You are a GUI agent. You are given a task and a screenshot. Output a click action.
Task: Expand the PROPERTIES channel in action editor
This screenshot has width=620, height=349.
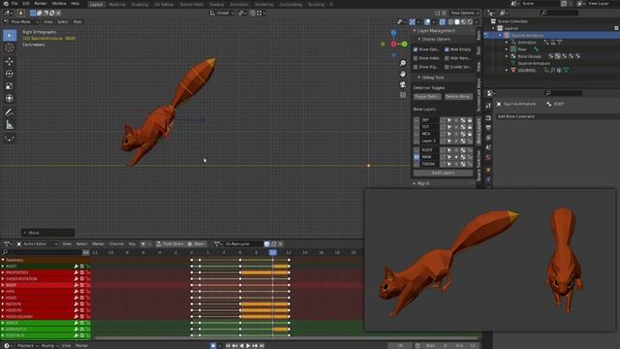pyautogui.click(x=3, y=272)
